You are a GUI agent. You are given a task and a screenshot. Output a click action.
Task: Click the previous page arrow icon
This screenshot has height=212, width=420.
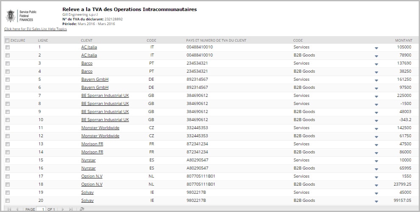point(17,209)
